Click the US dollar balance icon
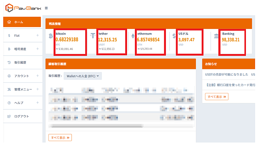The image size is (258, 147). [x=174, y=36]
